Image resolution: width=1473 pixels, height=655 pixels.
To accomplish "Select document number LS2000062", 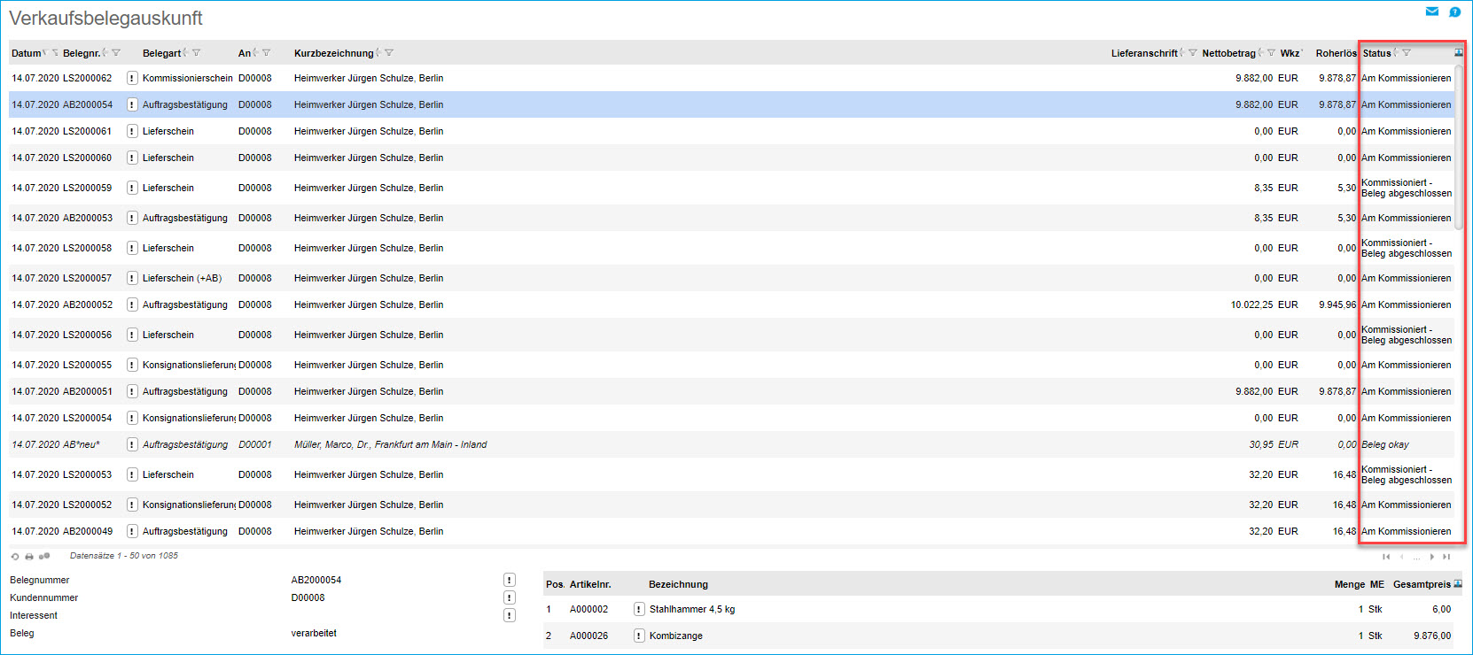I will 87,78.
